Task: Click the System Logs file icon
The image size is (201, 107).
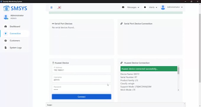Action: point(6,48)
